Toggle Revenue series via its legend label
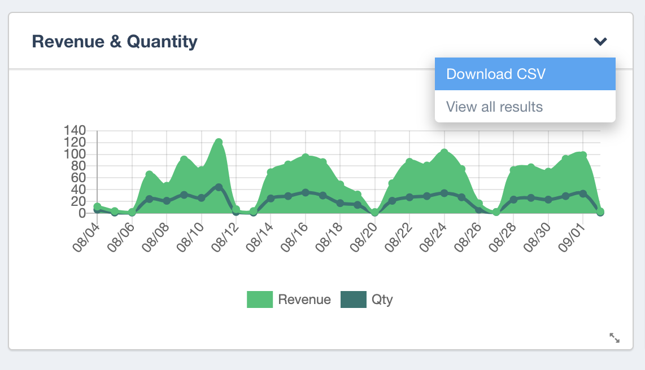The height and width of the screenshot is (370, 645). [x=304, y=299]
